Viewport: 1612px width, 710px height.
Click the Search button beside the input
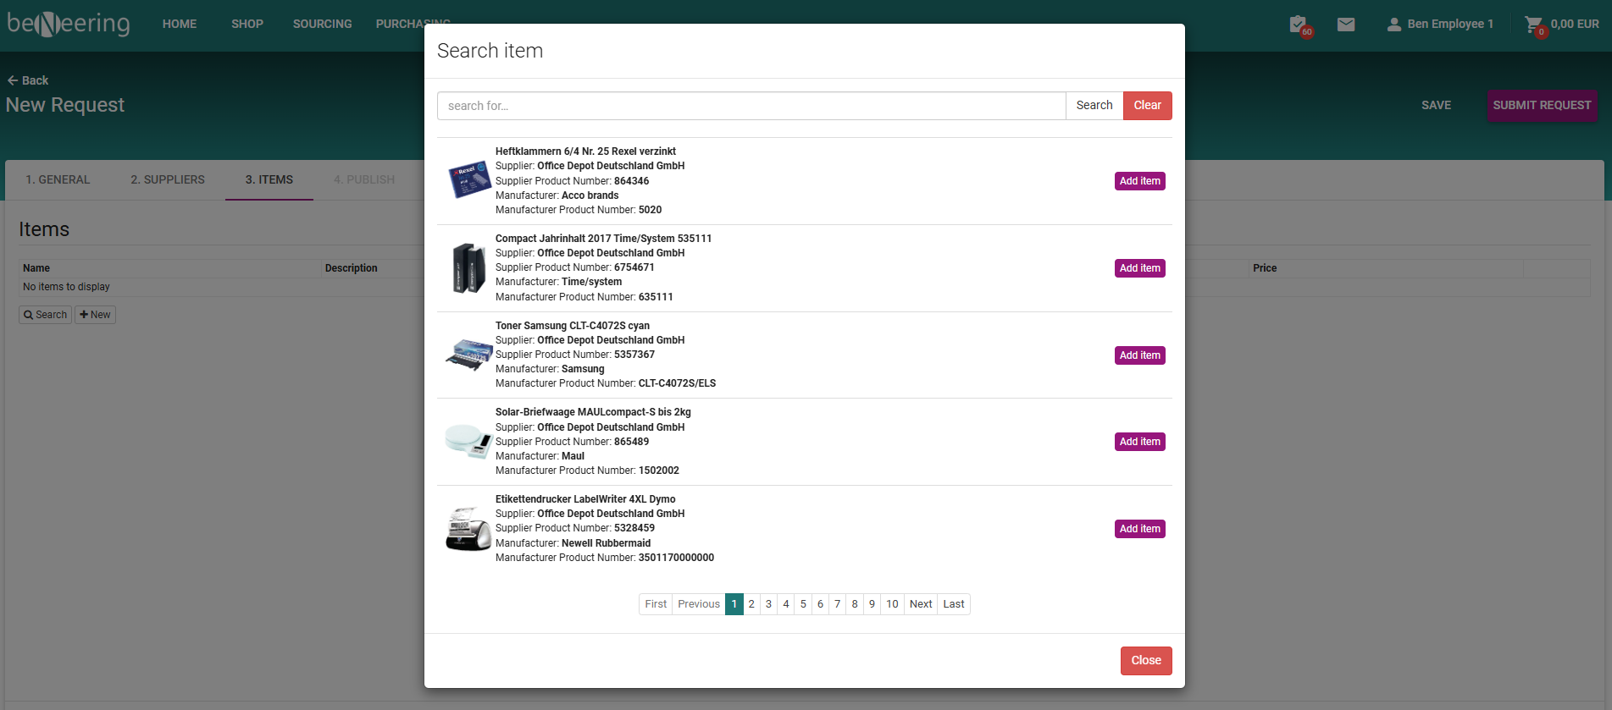click(x=1094, y=106)
